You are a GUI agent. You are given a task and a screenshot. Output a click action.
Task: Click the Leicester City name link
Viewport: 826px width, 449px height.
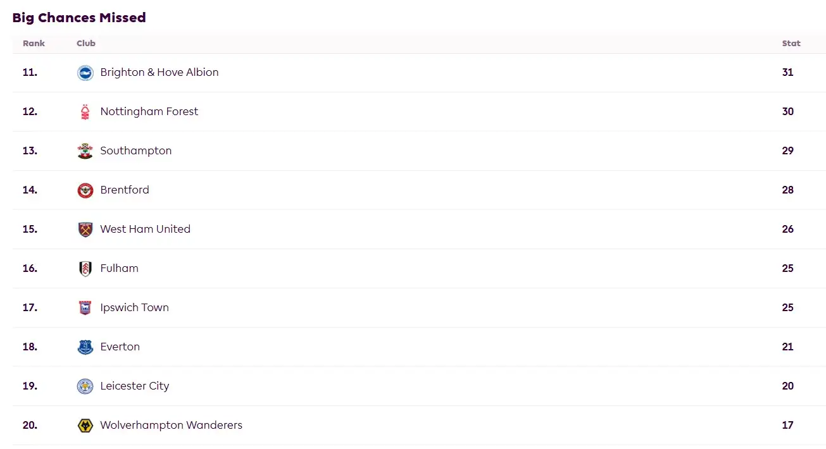click(x=134, y=386)
